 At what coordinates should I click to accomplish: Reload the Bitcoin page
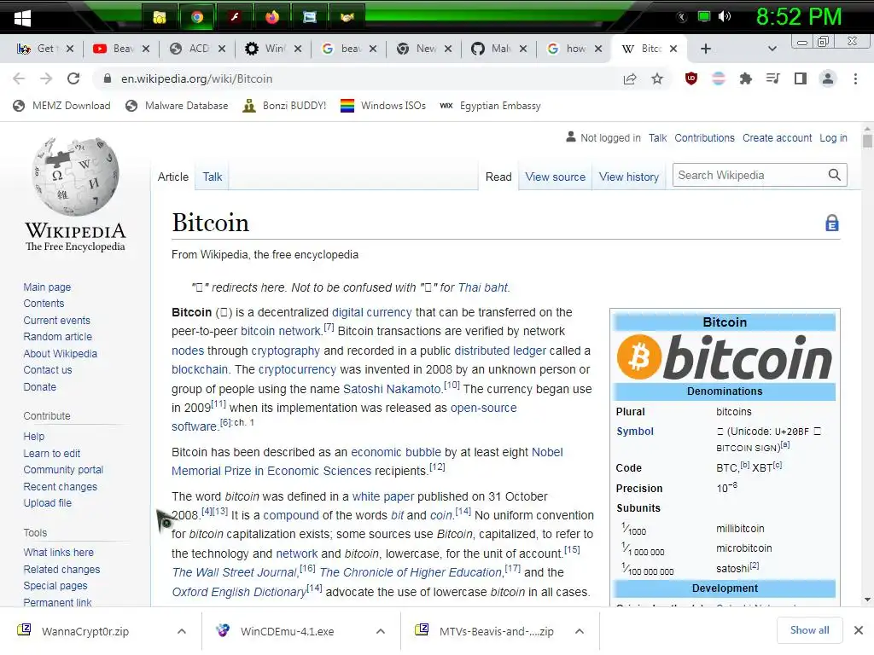point(73,78)
